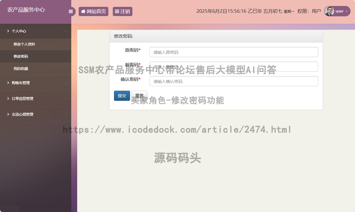The height and width of the screenshot is (212, 355).
Task: Click the 确认密码 field label
Action: pyautogui.click(x=130, y=79)
